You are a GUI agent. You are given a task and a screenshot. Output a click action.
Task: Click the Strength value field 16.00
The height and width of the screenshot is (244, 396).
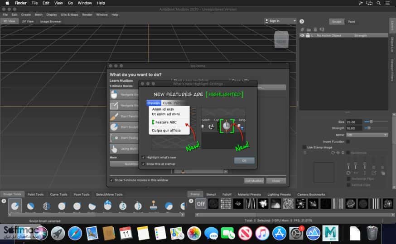(x=354, y=128)
